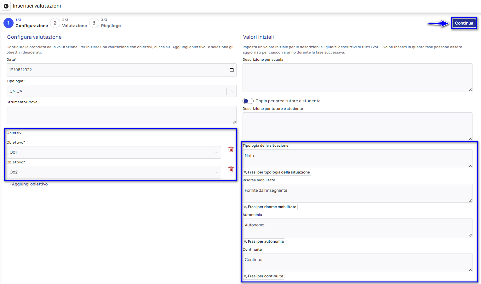481x284 pixels.
Task: Go to step 3 Riepilogo
Action: coord(94,23)
